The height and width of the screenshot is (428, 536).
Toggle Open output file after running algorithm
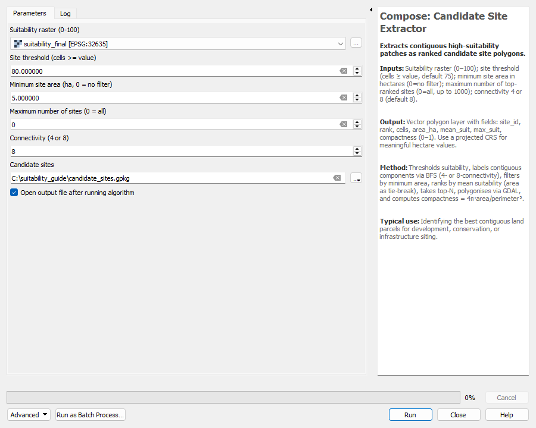tap(14, 193)
